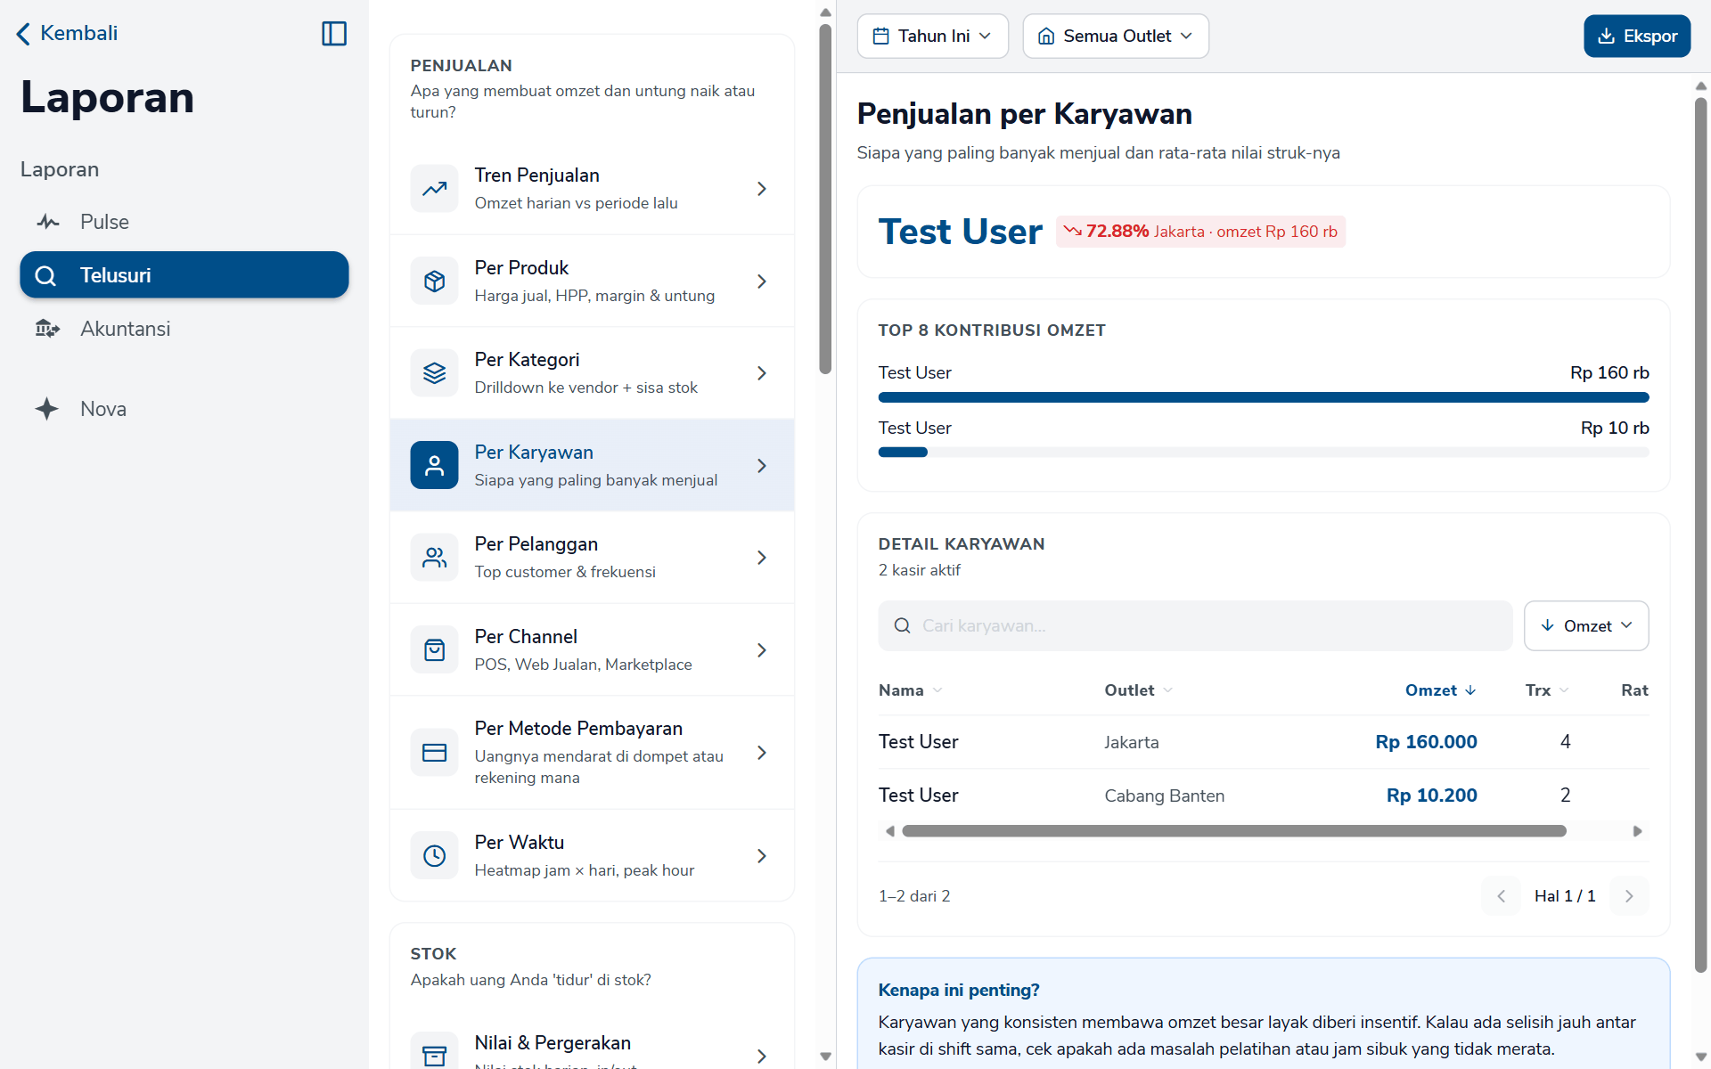Toggle the sidebar collapse panel icon

click(x=334, y=34)
